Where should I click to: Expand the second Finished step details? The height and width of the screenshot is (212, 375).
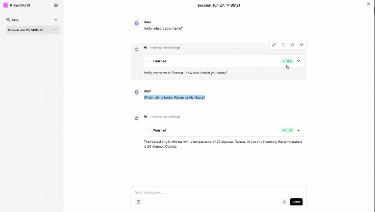pyautogui.click(x=298, y=130)
